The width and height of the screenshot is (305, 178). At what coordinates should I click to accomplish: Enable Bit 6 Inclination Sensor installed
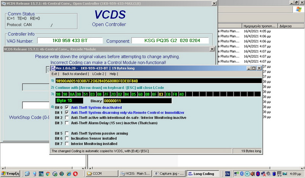pos(67,138)
